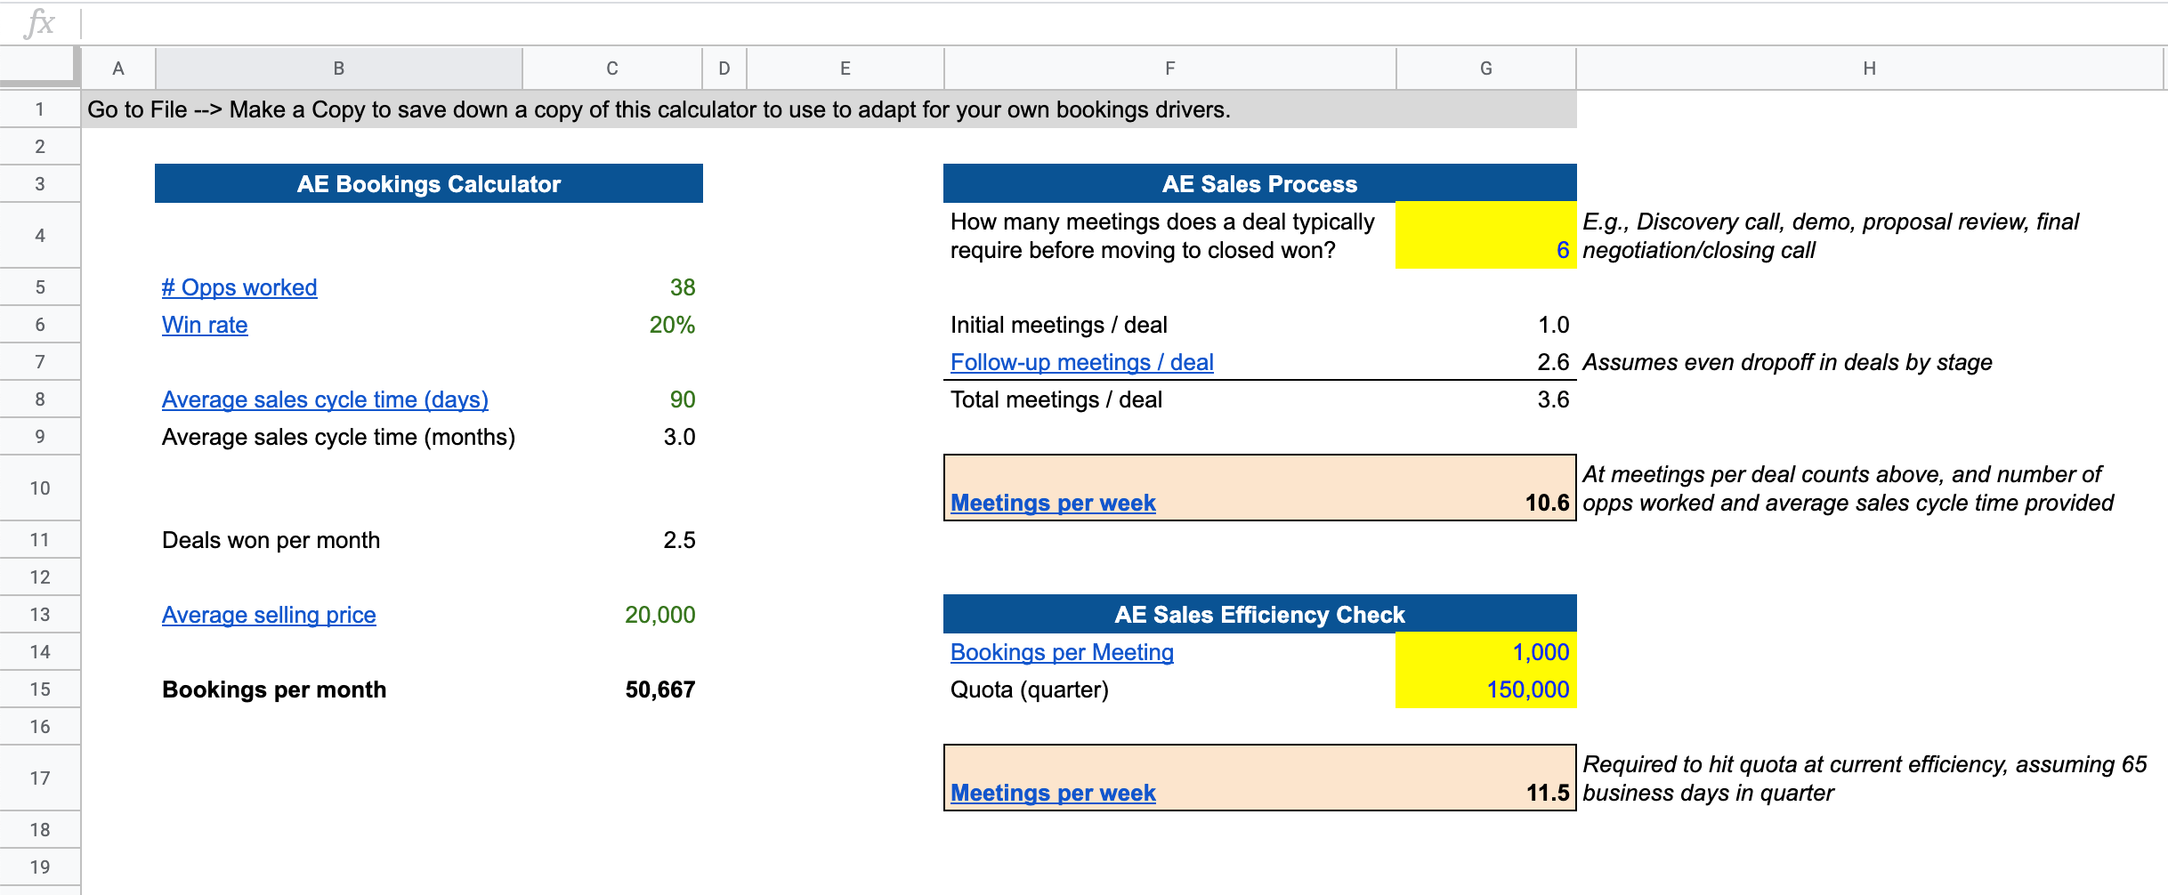Click the formula bar input area
Image resolution: width=2168 pixels, height=895 pixels.
[x=1125, y=23]
